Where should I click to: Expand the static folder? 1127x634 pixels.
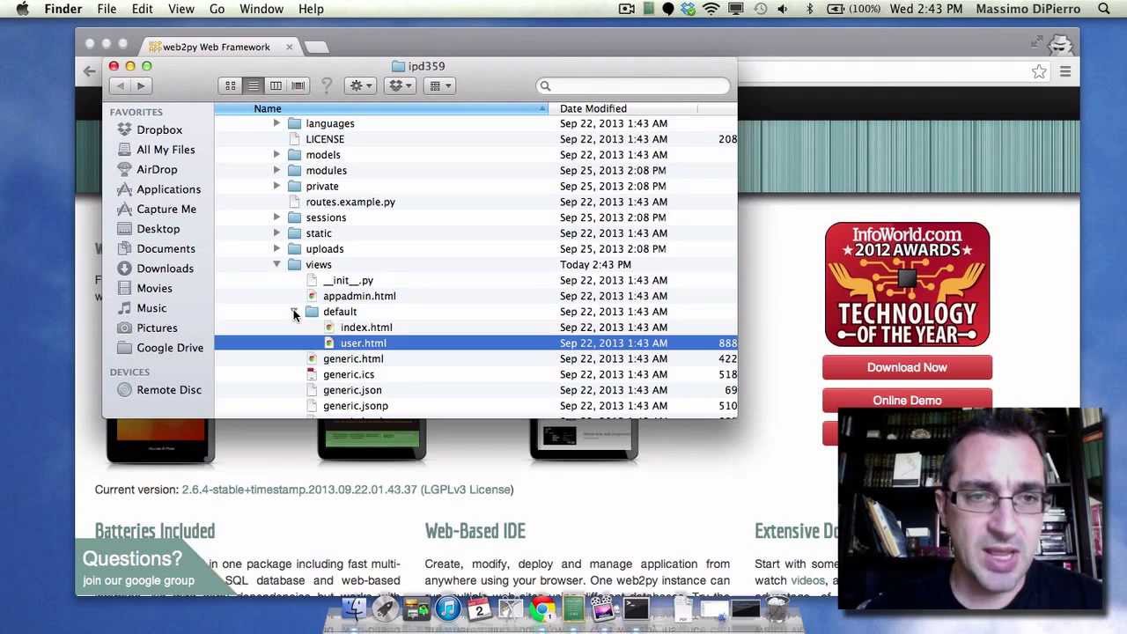tap(276, 233)
